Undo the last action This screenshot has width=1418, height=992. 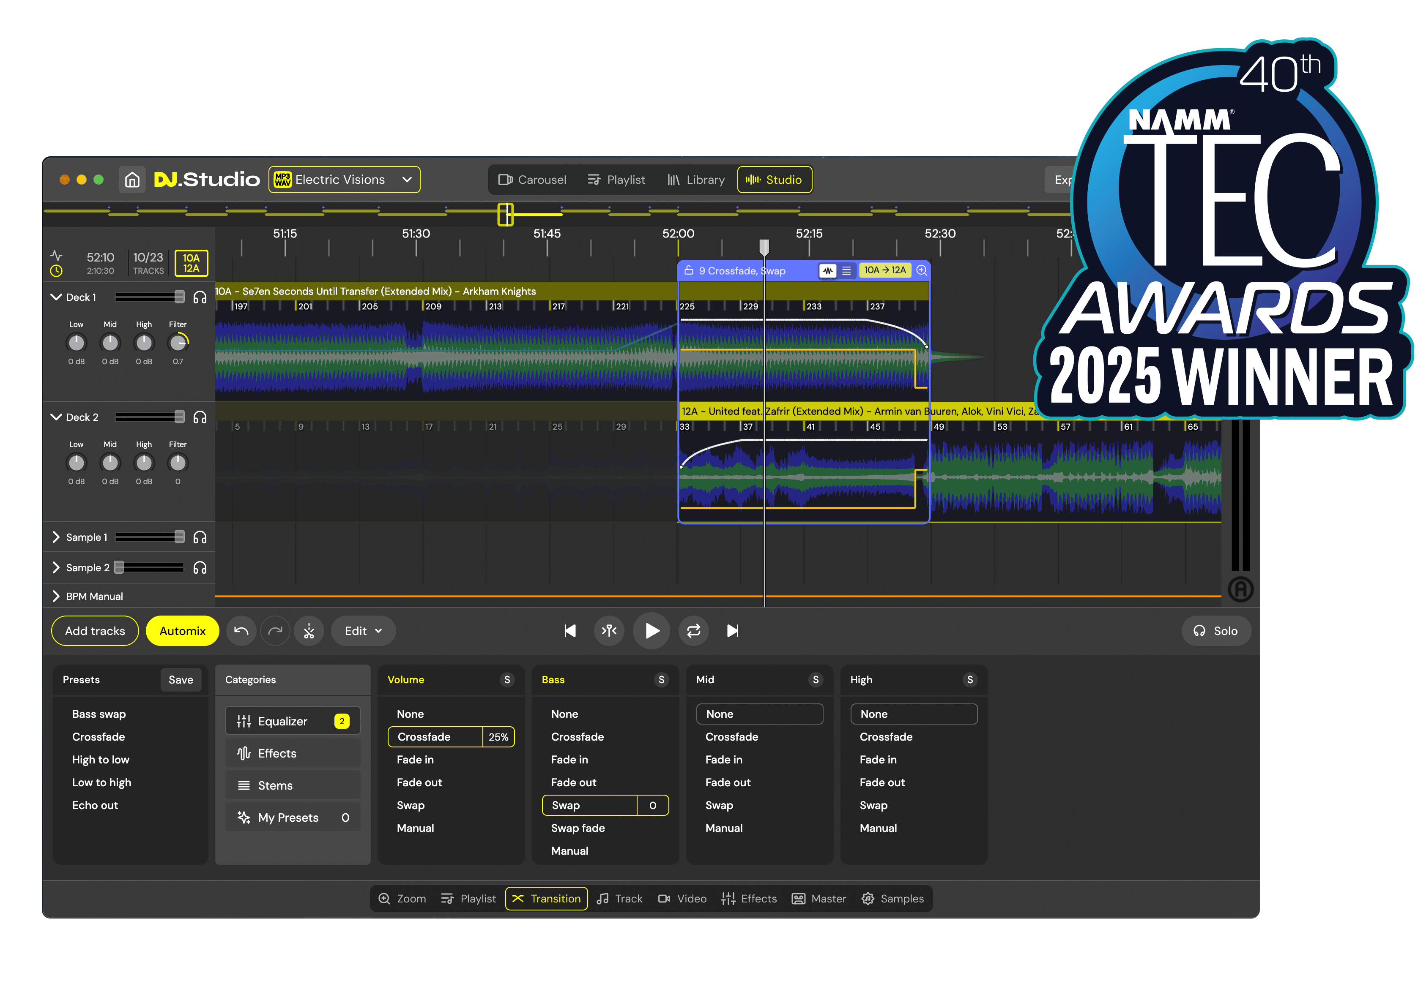click(241, 632)
